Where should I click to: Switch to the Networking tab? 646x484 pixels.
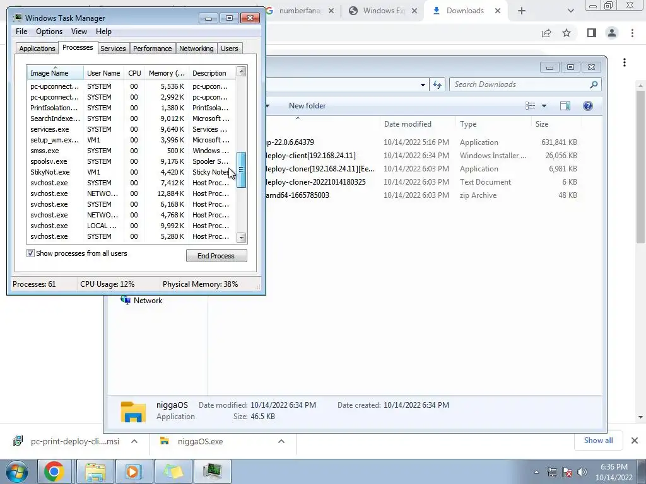196,49
